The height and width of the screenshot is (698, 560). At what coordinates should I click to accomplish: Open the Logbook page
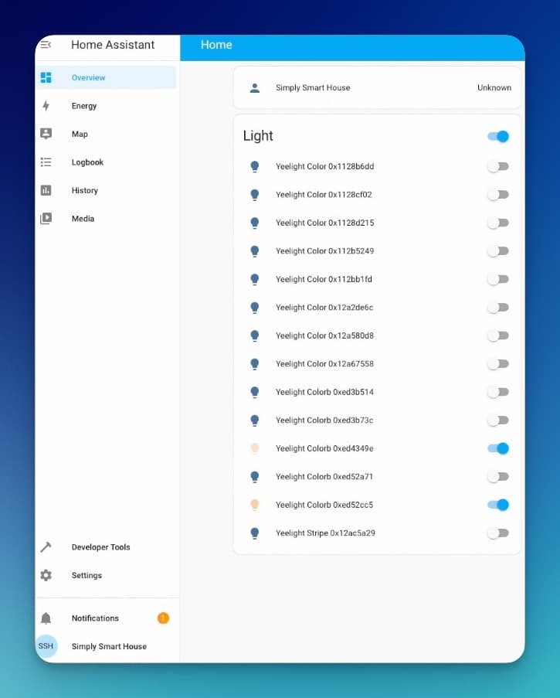pyautogui.click(x=106, y=162)
